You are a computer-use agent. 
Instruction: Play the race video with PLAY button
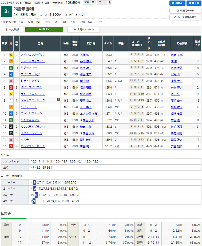coord(44,30)
